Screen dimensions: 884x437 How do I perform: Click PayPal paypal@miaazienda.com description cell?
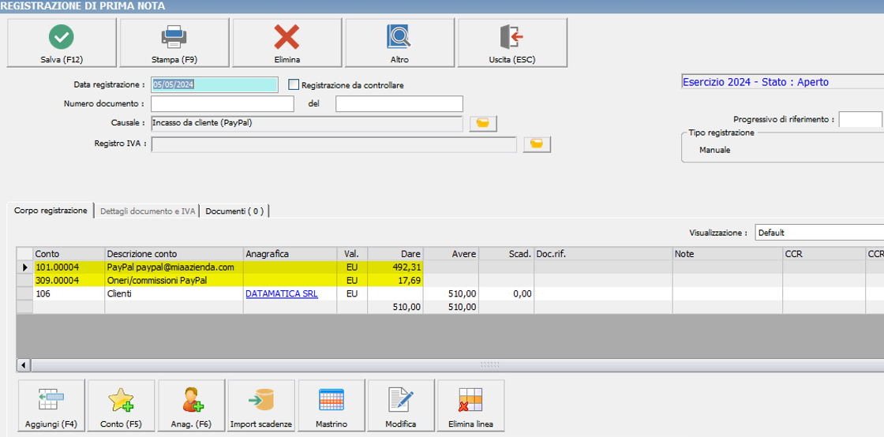click(174, 267)
